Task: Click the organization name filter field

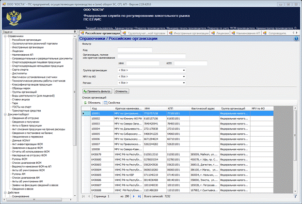Action: (152, 56)
